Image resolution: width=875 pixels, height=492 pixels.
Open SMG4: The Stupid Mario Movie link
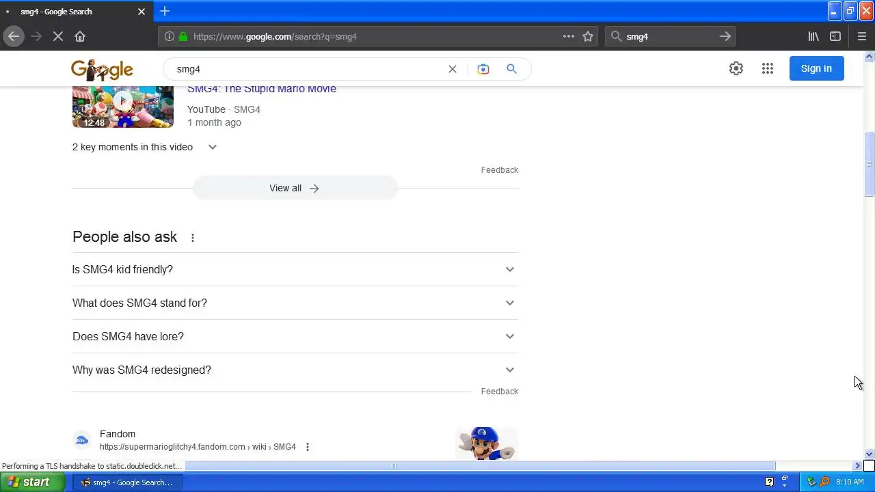pyautogui.click(x=262, y=89)
